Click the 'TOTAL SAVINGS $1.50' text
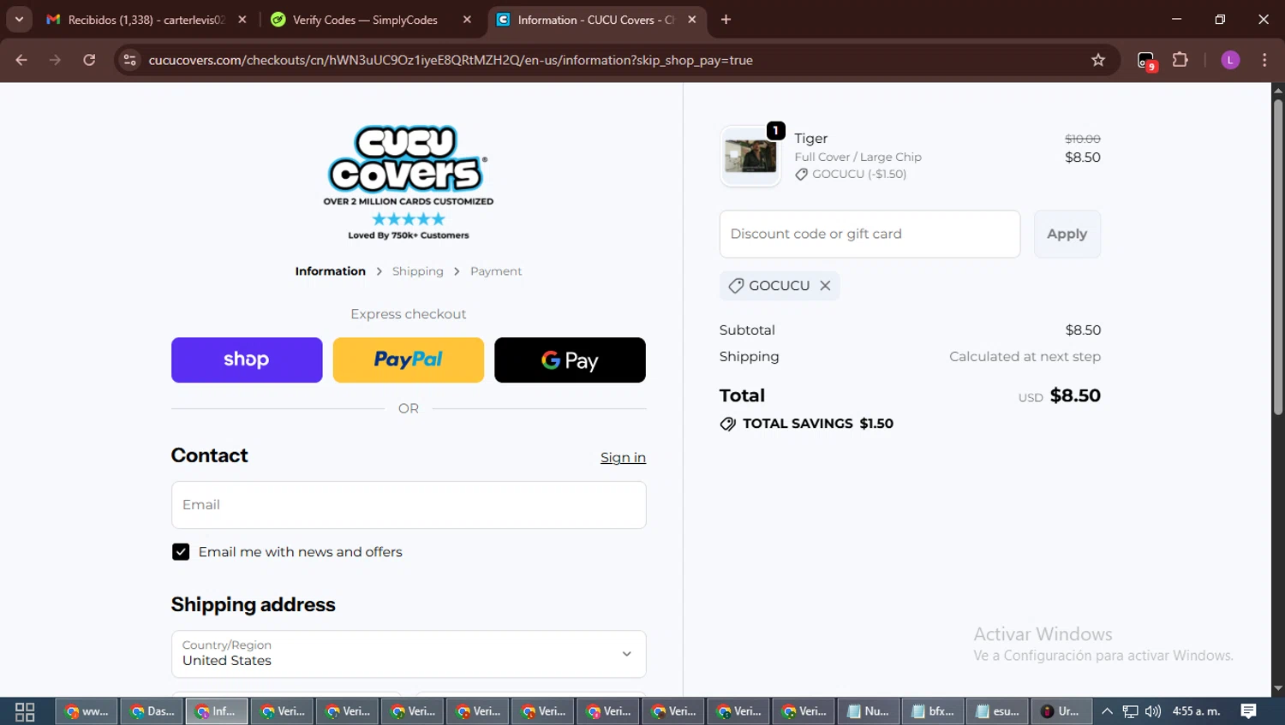This screenshot has width=1285, height=725. click(x=818, y=424)
